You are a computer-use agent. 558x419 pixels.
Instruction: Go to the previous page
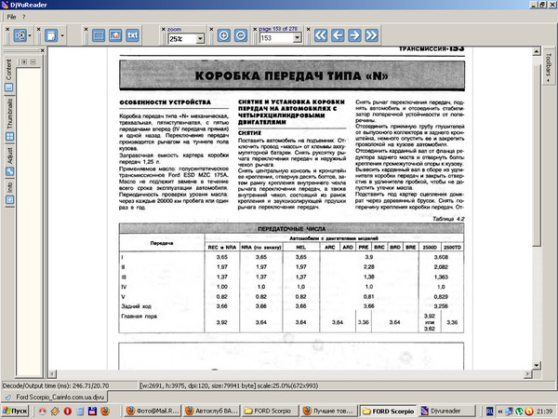pos(338,35)
